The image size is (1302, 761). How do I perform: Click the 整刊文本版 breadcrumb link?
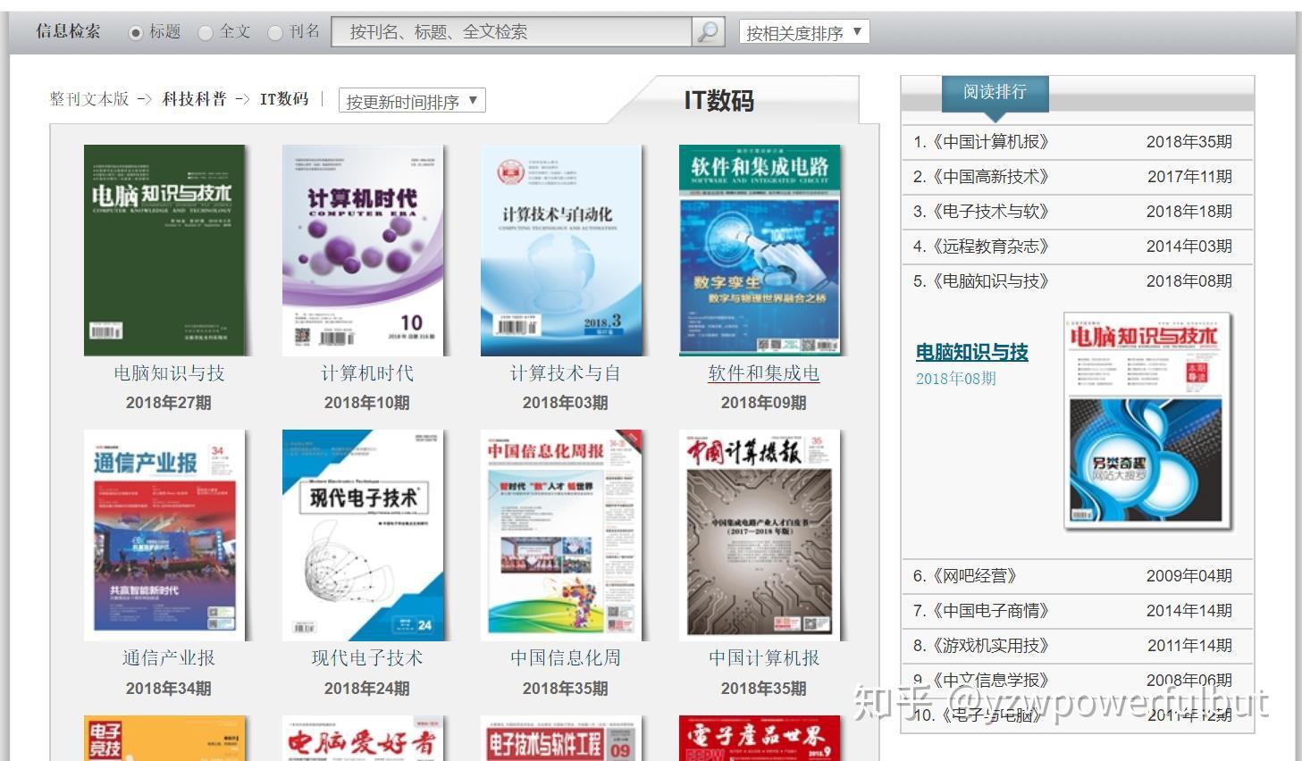pyautogui.click(x=89, y=99)
